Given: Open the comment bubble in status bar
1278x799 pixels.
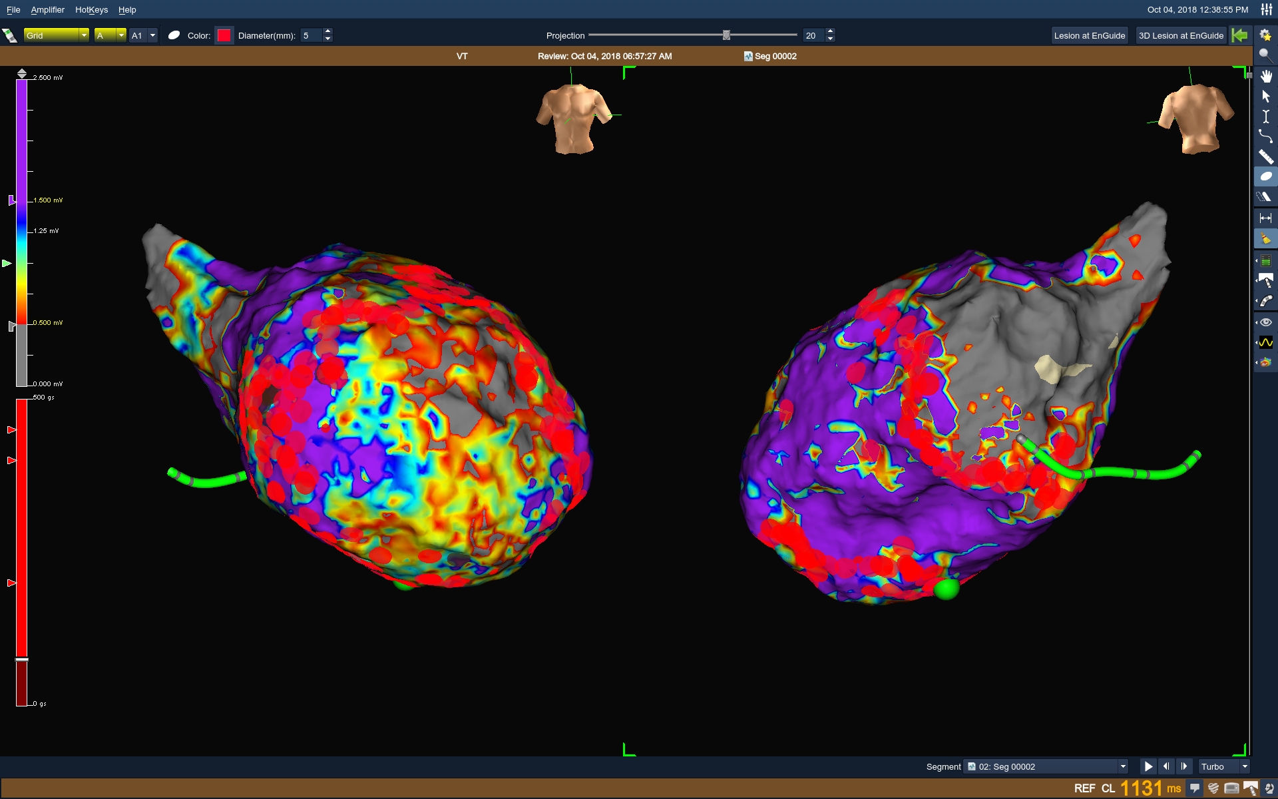Looking at the screenshot, I should point(1195,788).
